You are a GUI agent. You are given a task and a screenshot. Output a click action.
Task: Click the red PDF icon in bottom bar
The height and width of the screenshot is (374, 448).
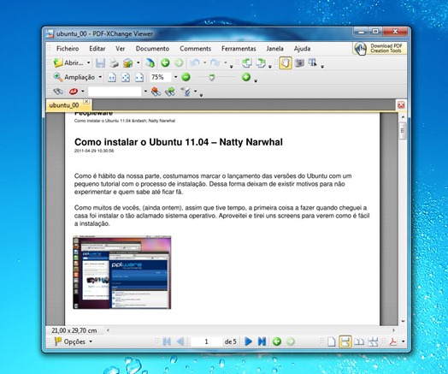pos(393,341)
